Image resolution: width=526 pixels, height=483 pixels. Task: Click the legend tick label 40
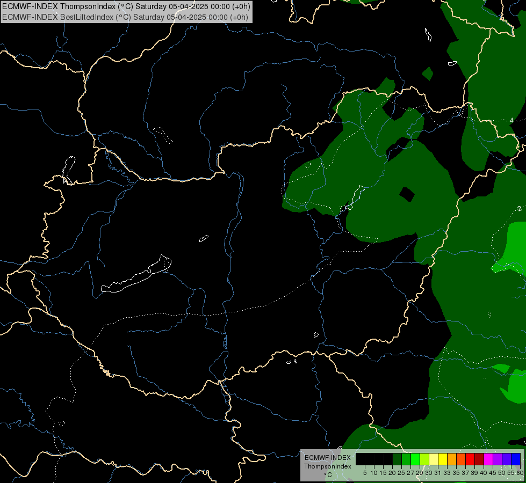click(x=483, y=473)
